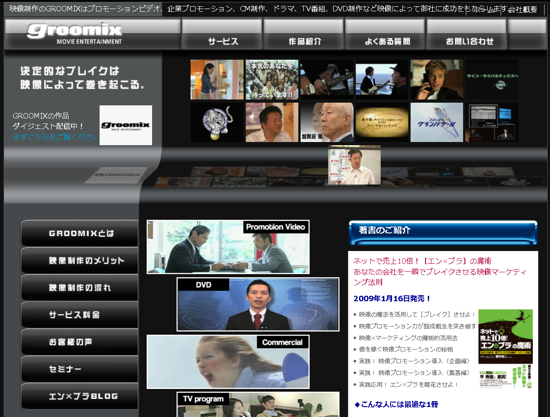Open the エン×ブラBLOG sidebar button
This screenshot has height=417, width=550.
point(80,396)
